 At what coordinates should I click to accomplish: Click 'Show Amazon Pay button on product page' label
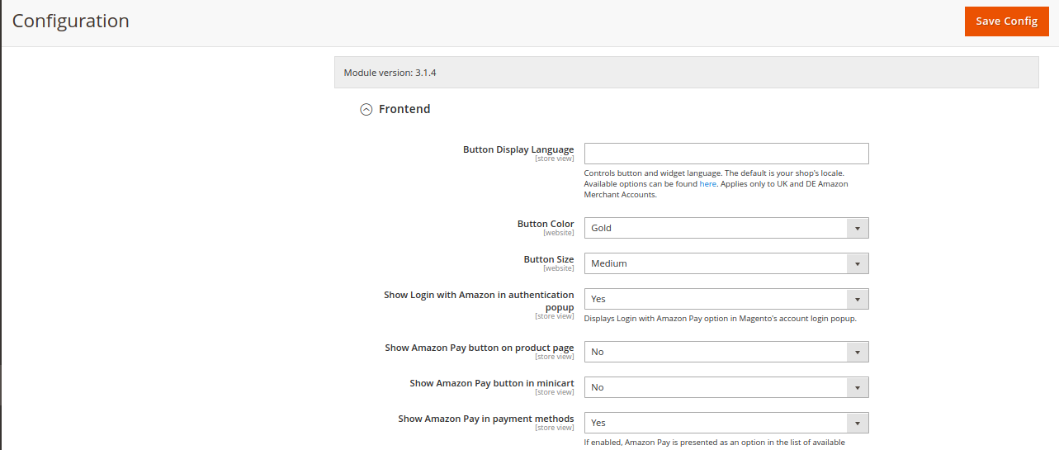pyautogui.click(x=480, y=348)
